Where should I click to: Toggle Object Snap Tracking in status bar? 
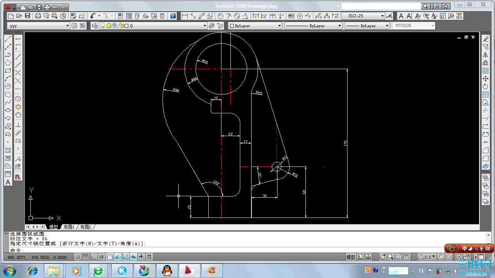coord(117,257)
